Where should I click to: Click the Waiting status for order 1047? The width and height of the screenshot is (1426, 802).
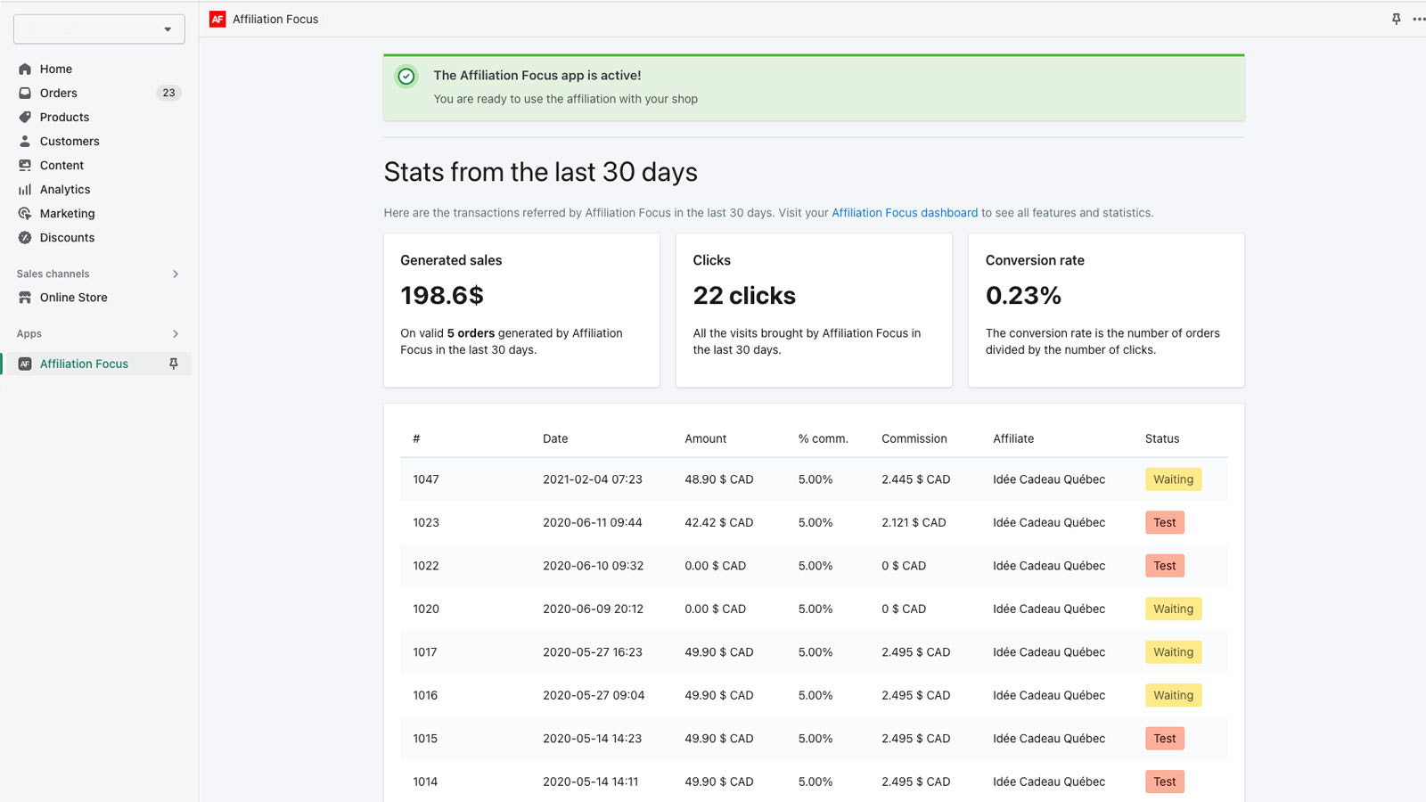tap(1173, 479)
